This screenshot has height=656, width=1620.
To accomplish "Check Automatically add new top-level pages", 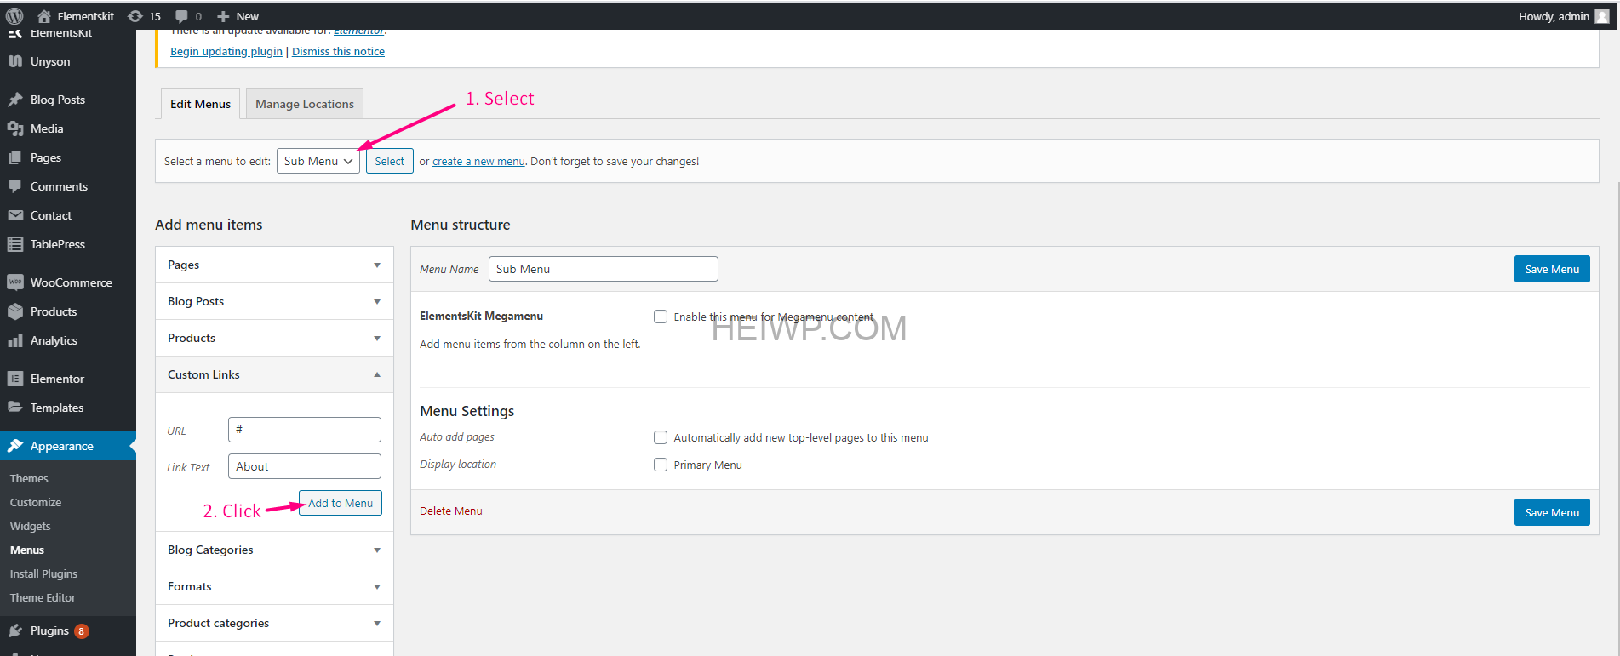I will 661,437.
